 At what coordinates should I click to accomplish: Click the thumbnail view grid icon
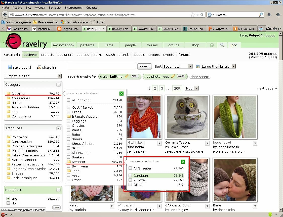click(x=197, y=67)
